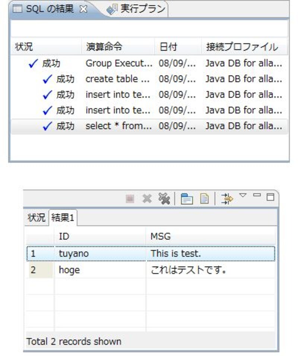This screenshot has width=298, height=356.
Task: Click the remove all results double-X icon
Action: (164, 199)
